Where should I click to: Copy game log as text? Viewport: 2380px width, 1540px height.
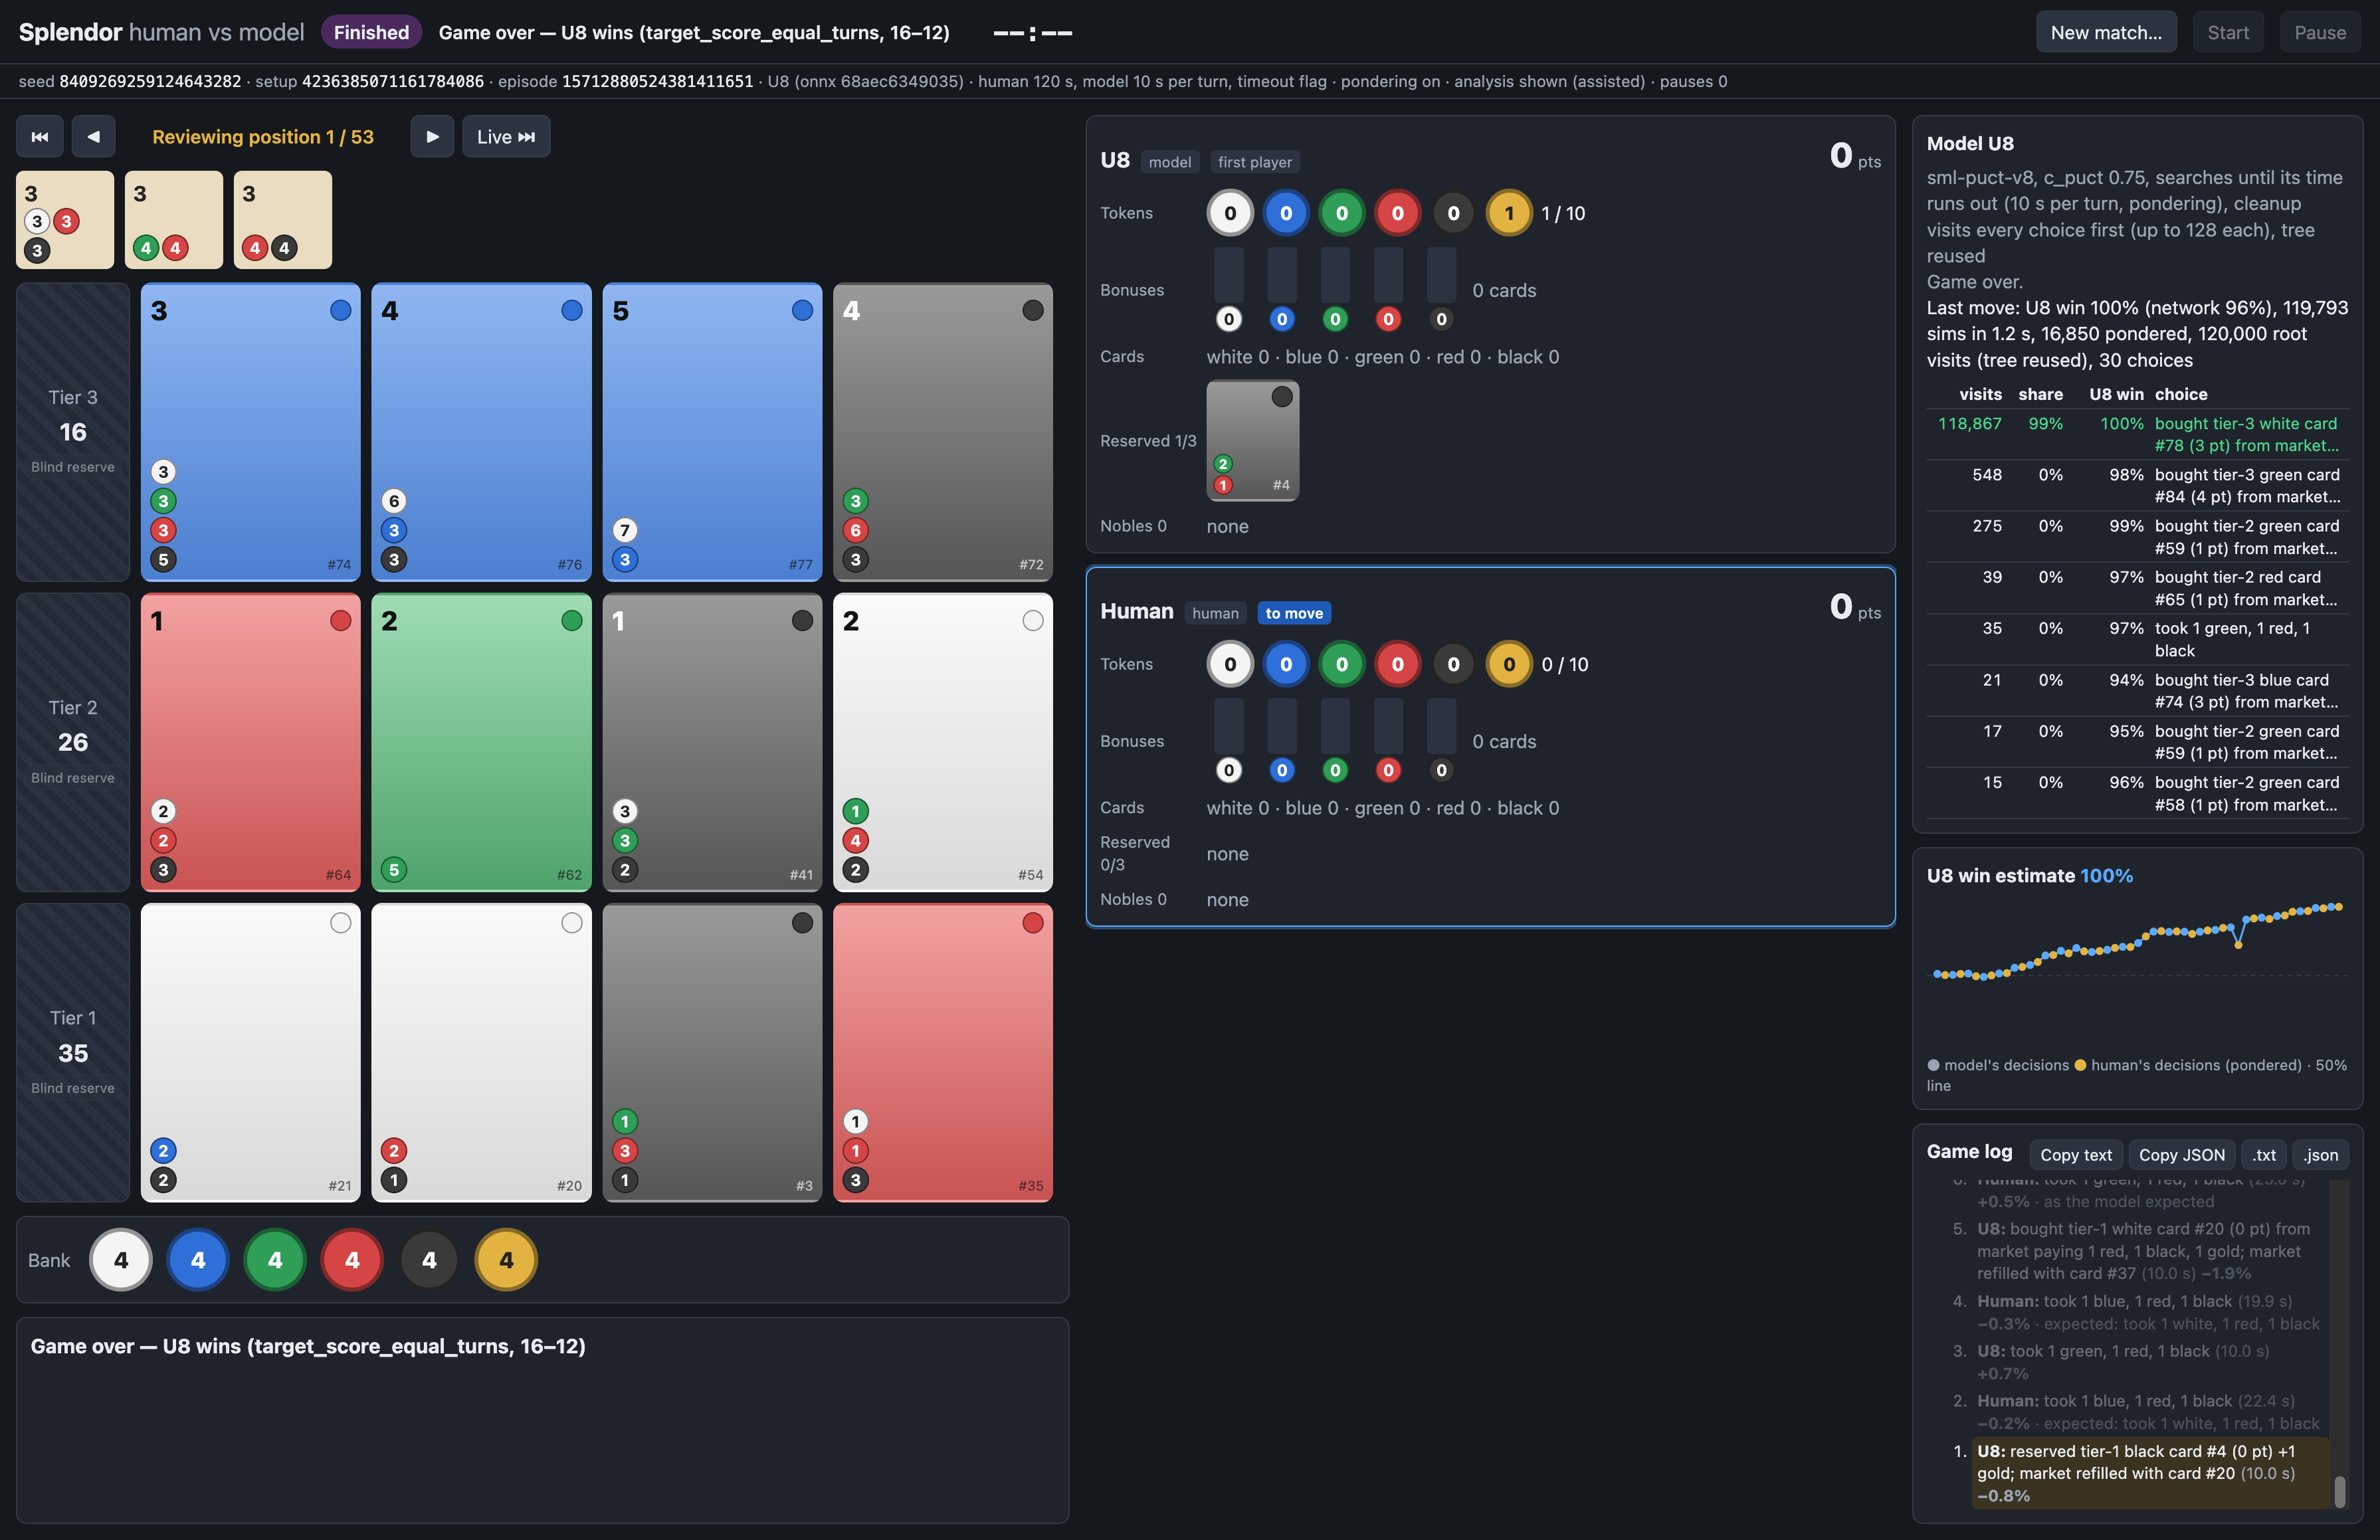click(x=2076, y=1155)
